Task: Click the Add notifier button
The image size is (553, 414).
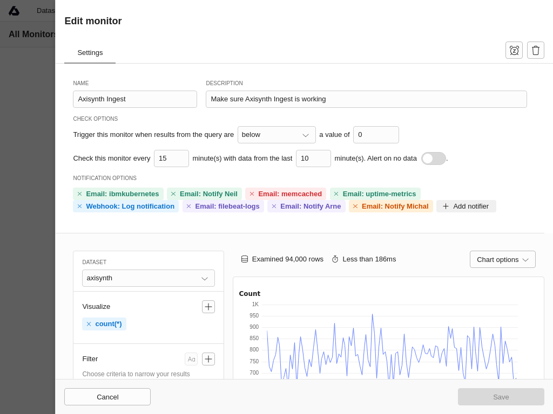Action: point(466,206)
